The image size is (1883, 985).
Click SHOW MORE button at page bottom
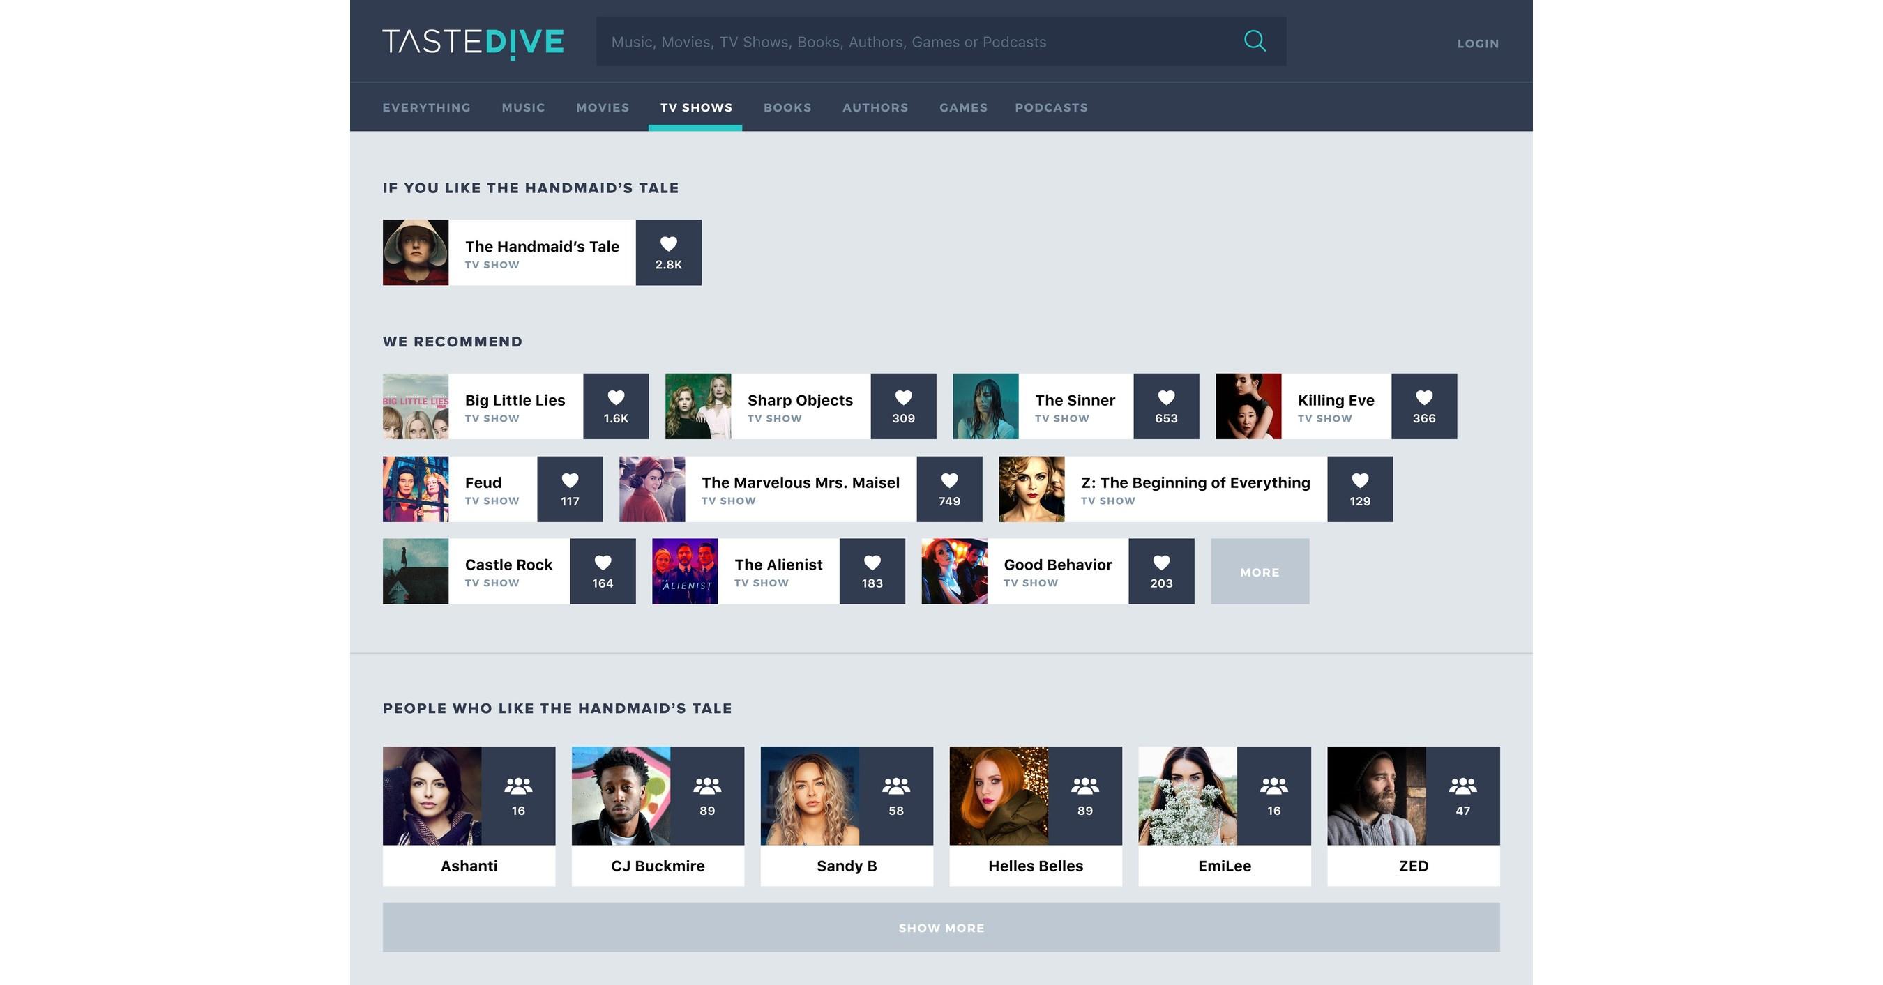pos(941,928)
